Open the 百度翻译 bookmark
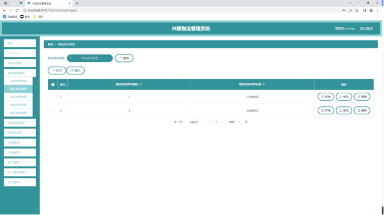 pyautogui.click(x=10, y=17)
